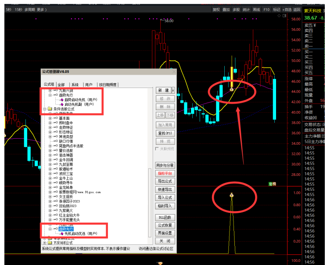
Task: Open 界面设置 settings button
Action: tap(165, 233)
